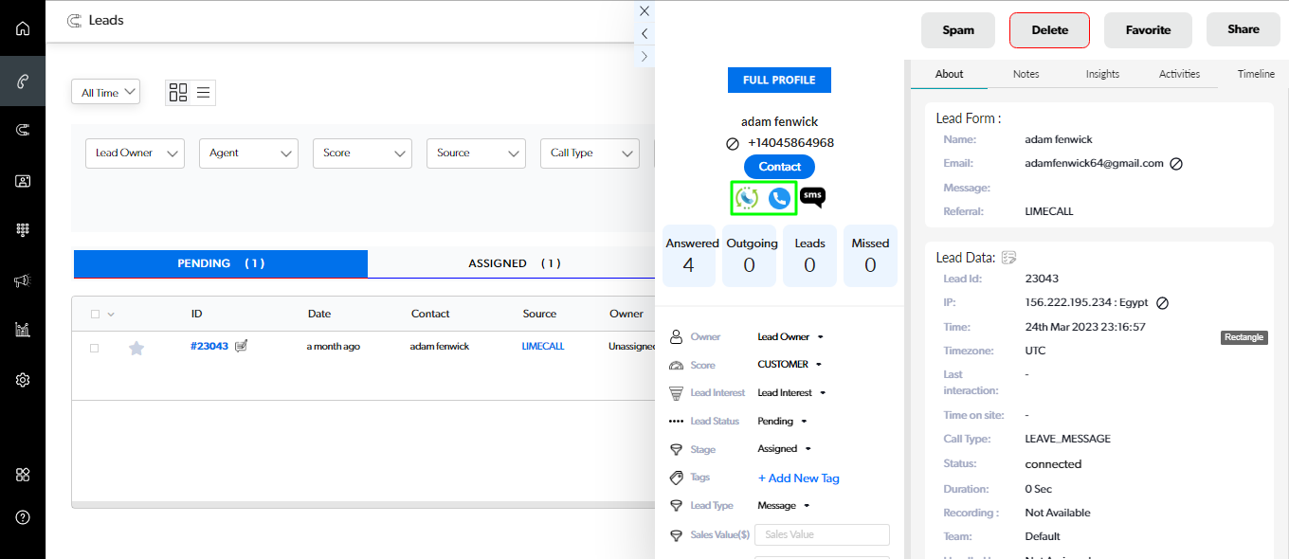Open the CUSTOMER score dropdown

coord(790,365)
